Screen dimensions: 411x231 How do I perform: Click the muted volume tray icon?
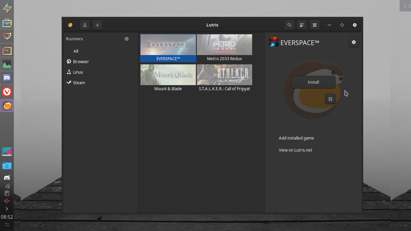pos(7,201)
